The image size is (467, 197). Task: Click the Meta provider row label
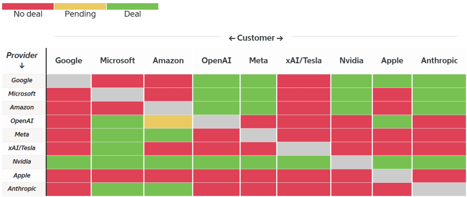pos(22,134)
